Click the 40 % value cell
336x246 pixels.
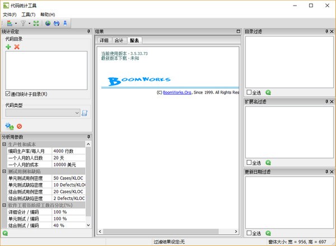pos(68,225)
